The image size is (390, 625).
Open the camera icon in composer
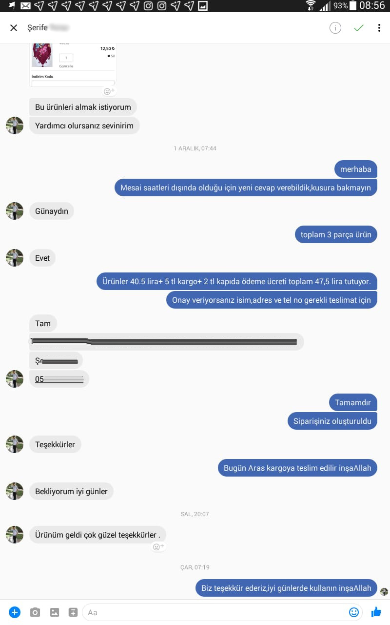[35, 612]
